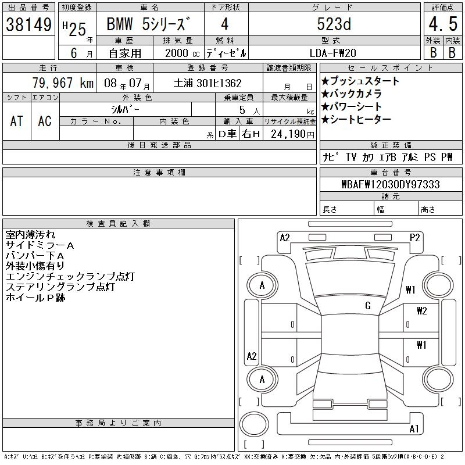
Task: Click the 車台番号 header
Action: [391, 172]
